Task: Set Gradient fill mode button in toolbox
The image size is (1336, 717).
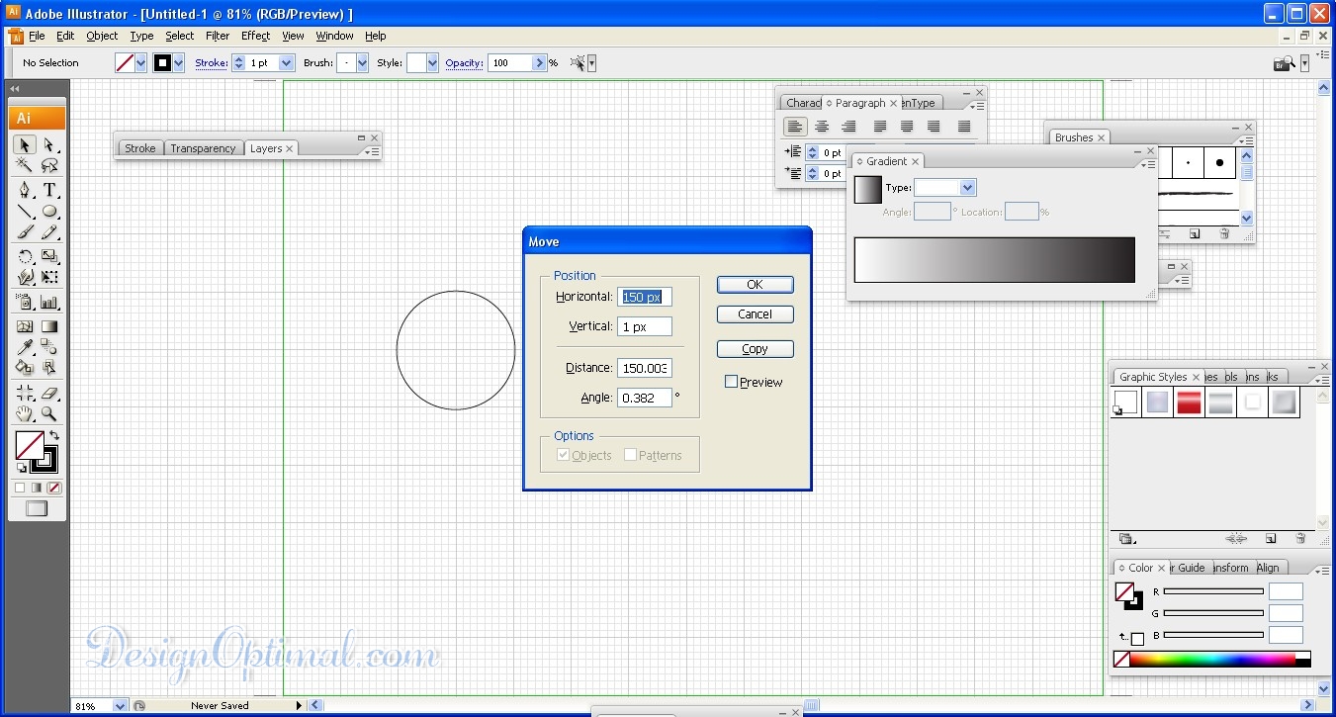Action: pos(37,488)
